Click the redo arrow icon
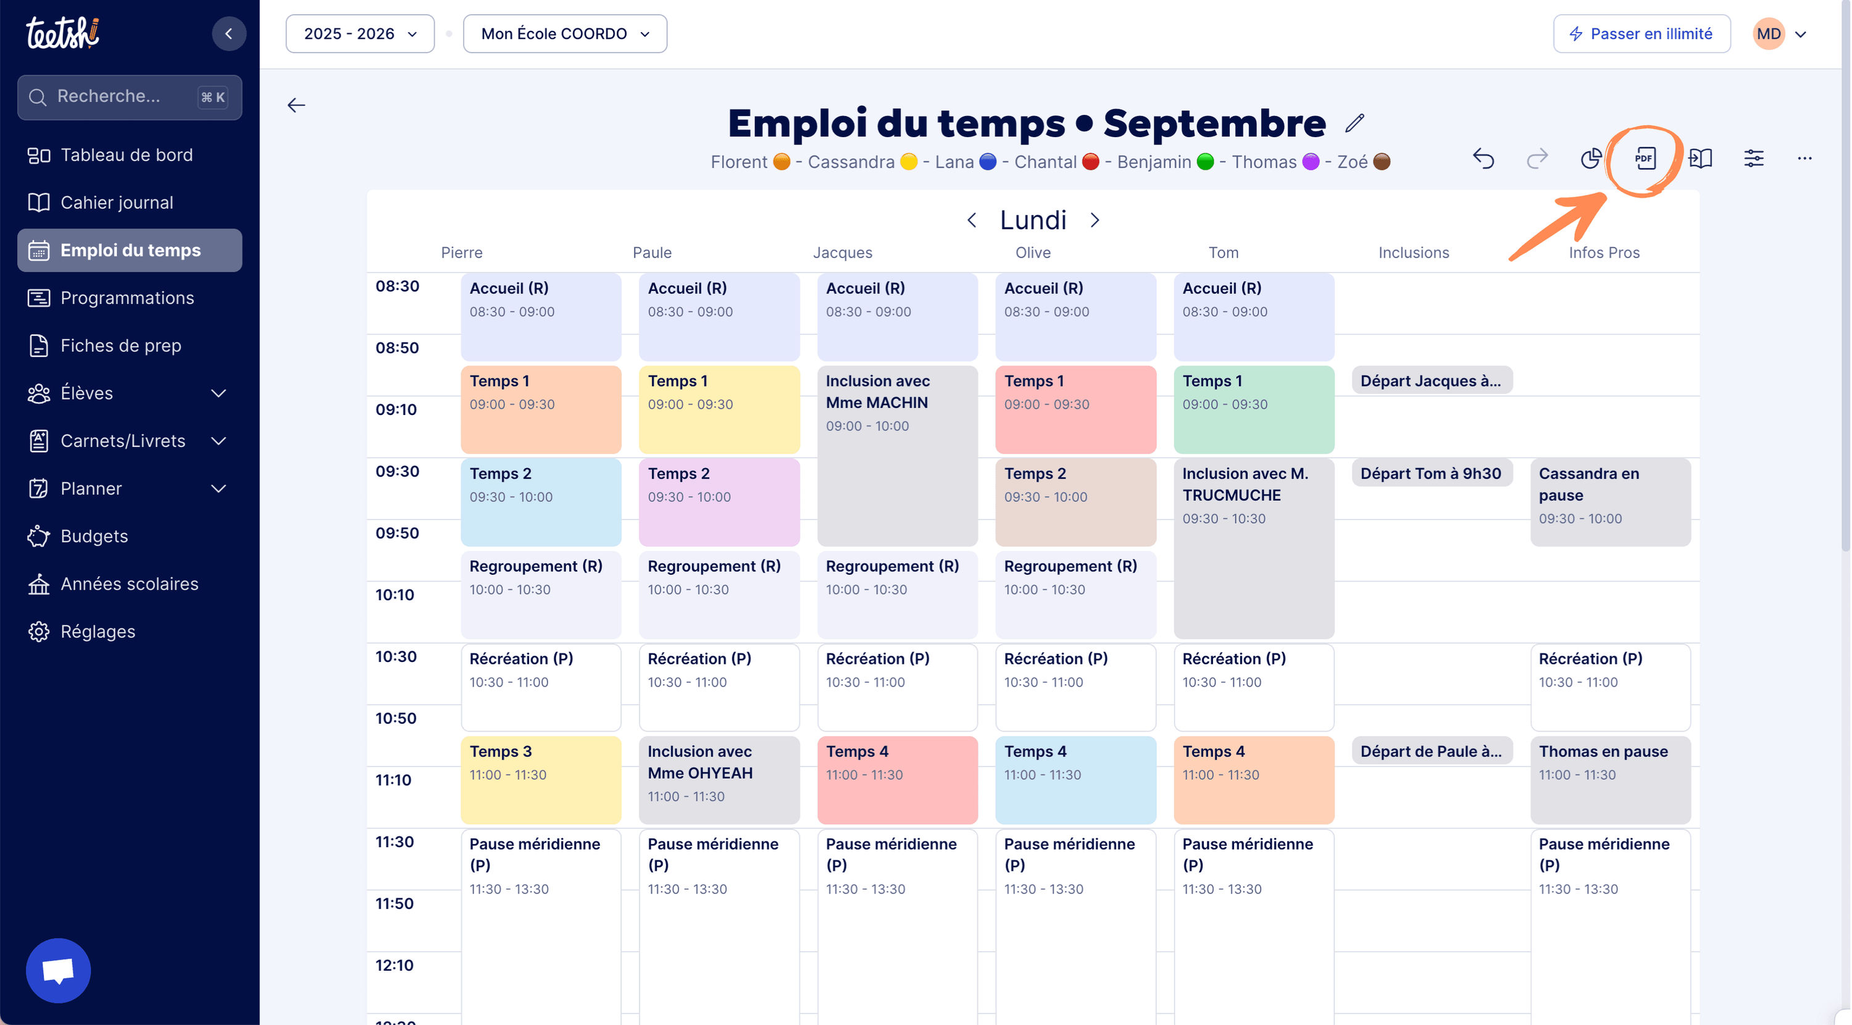1852x1025 pixels. [1537, 158]
